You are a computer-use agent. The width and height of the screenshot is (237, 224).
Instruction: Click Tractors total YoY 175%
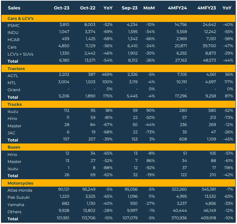tap(108, 96)
